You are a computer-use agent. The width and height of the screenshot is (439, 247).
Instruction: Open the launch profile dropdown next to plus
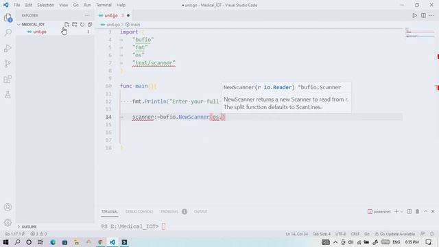[x=402, y=212]
